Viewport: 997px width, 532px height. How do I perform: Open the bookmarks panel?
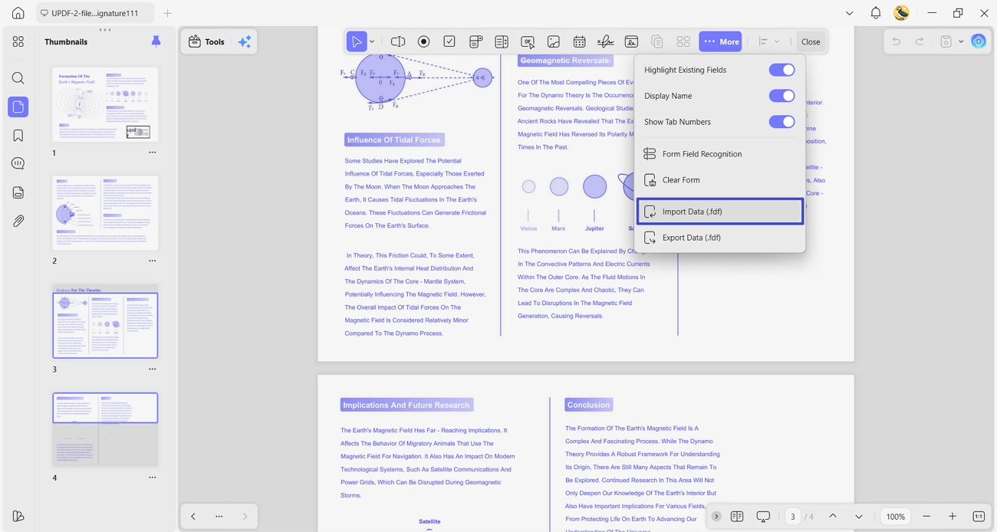18,136
